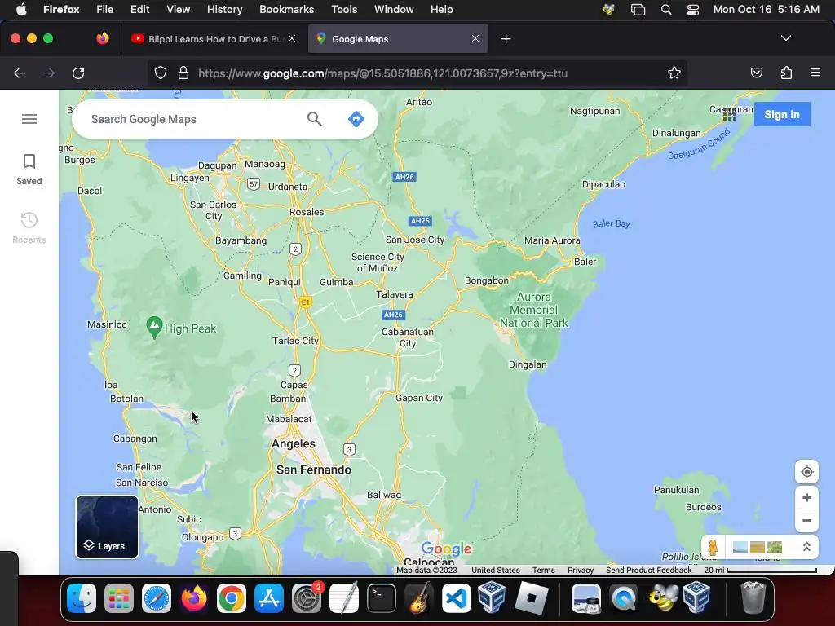The height and width of the screenshot is (626, 835).
Task: Open the Tools menu
Action: (344, 9)
